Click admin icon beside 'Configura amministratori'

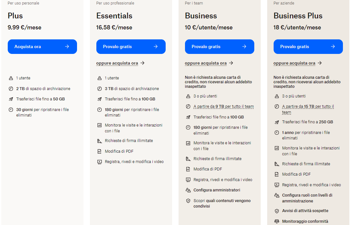click(188, 190)
